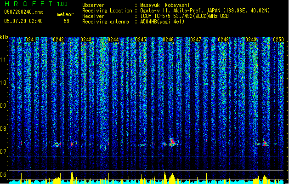The image size is (289, 184).
Task: Select the meteor count value 59
Action: (x=67, y=21)
